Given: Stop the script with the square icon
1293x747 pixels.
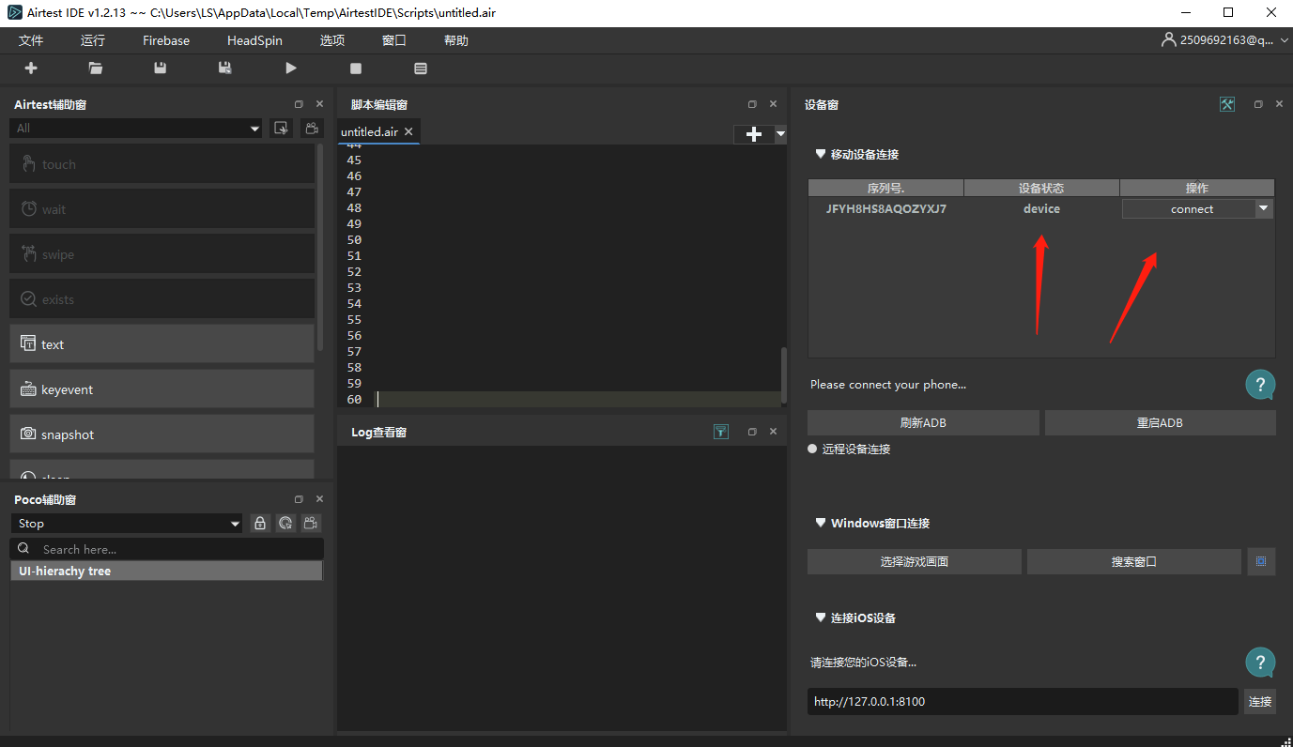Looking at the screenshot, I should coord(356,69).
